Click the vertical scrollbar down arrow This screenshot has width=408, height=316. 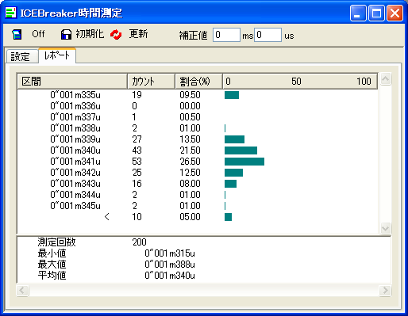[386, 228]
